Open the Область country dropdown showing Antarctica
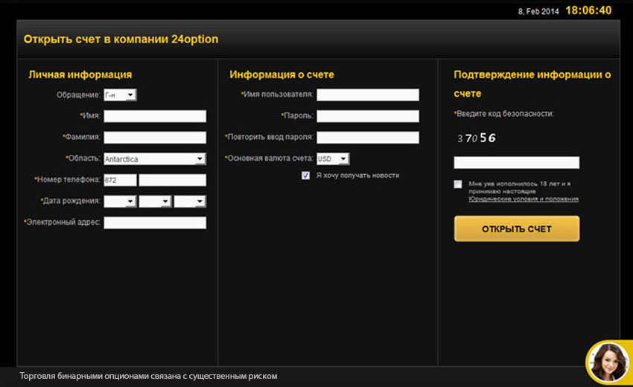Screen dimensions: 633x387 [x=155, y=159]
